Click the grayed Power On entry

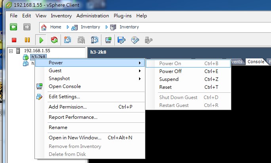click(188, 63)
